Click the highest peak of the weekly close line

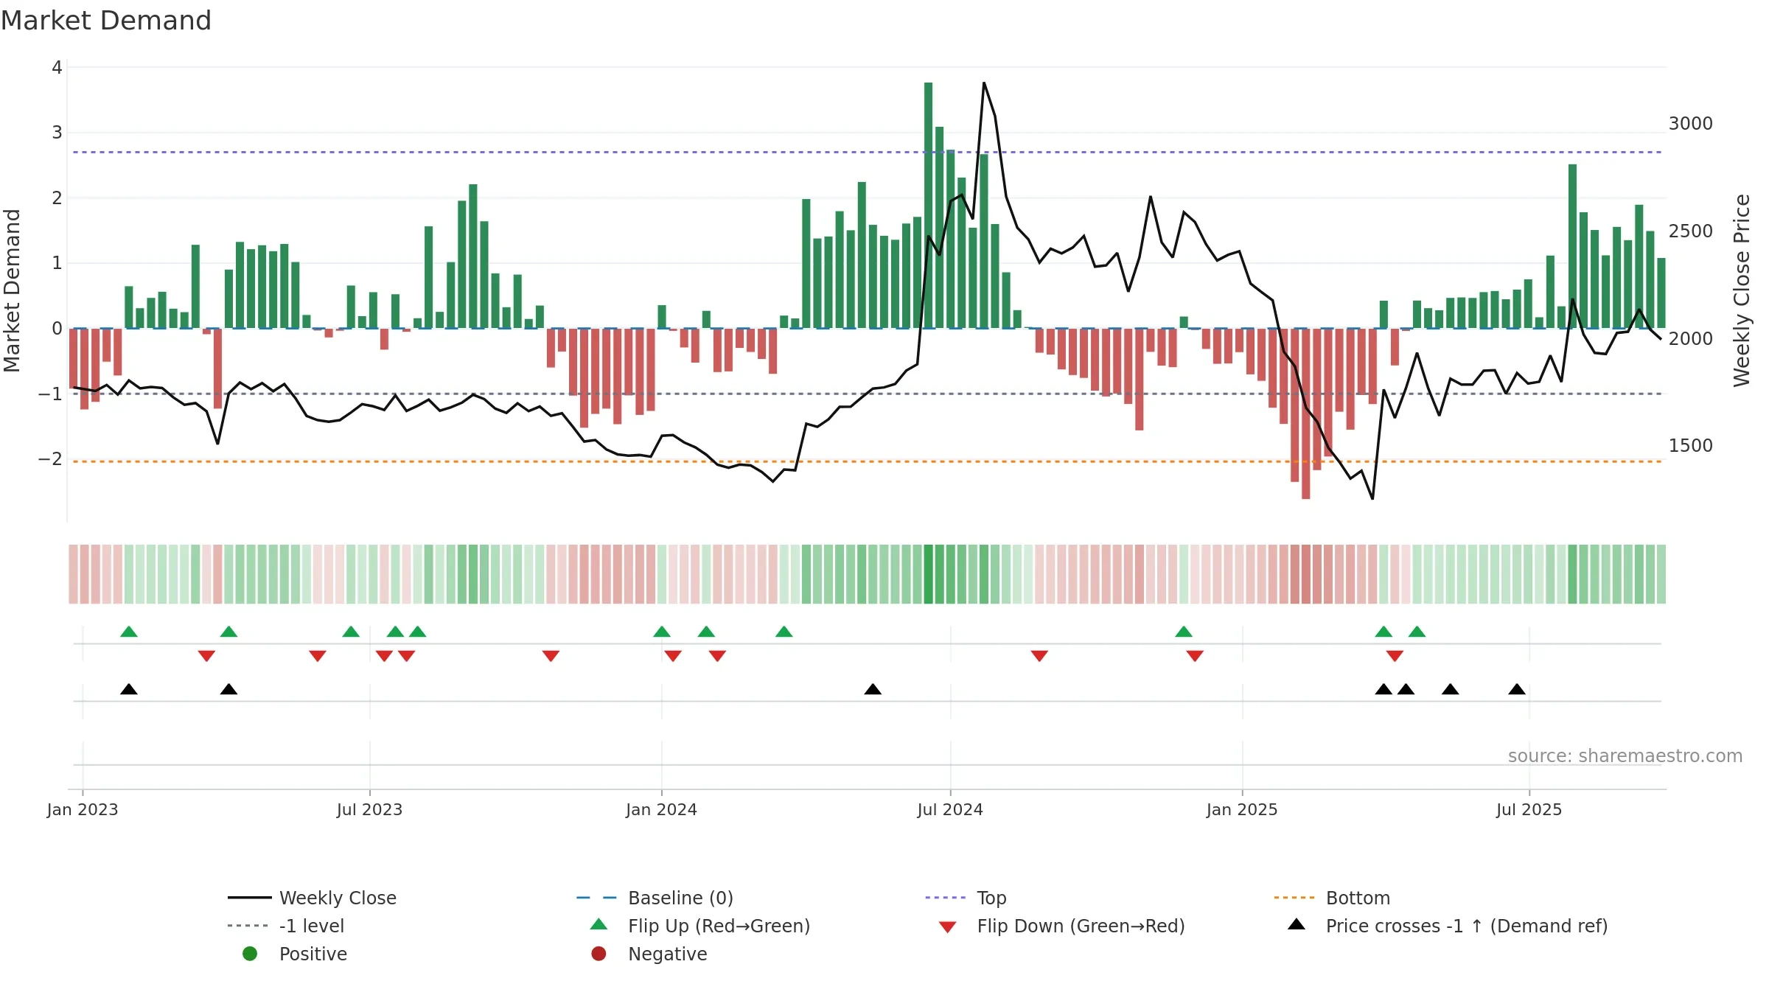984,83
